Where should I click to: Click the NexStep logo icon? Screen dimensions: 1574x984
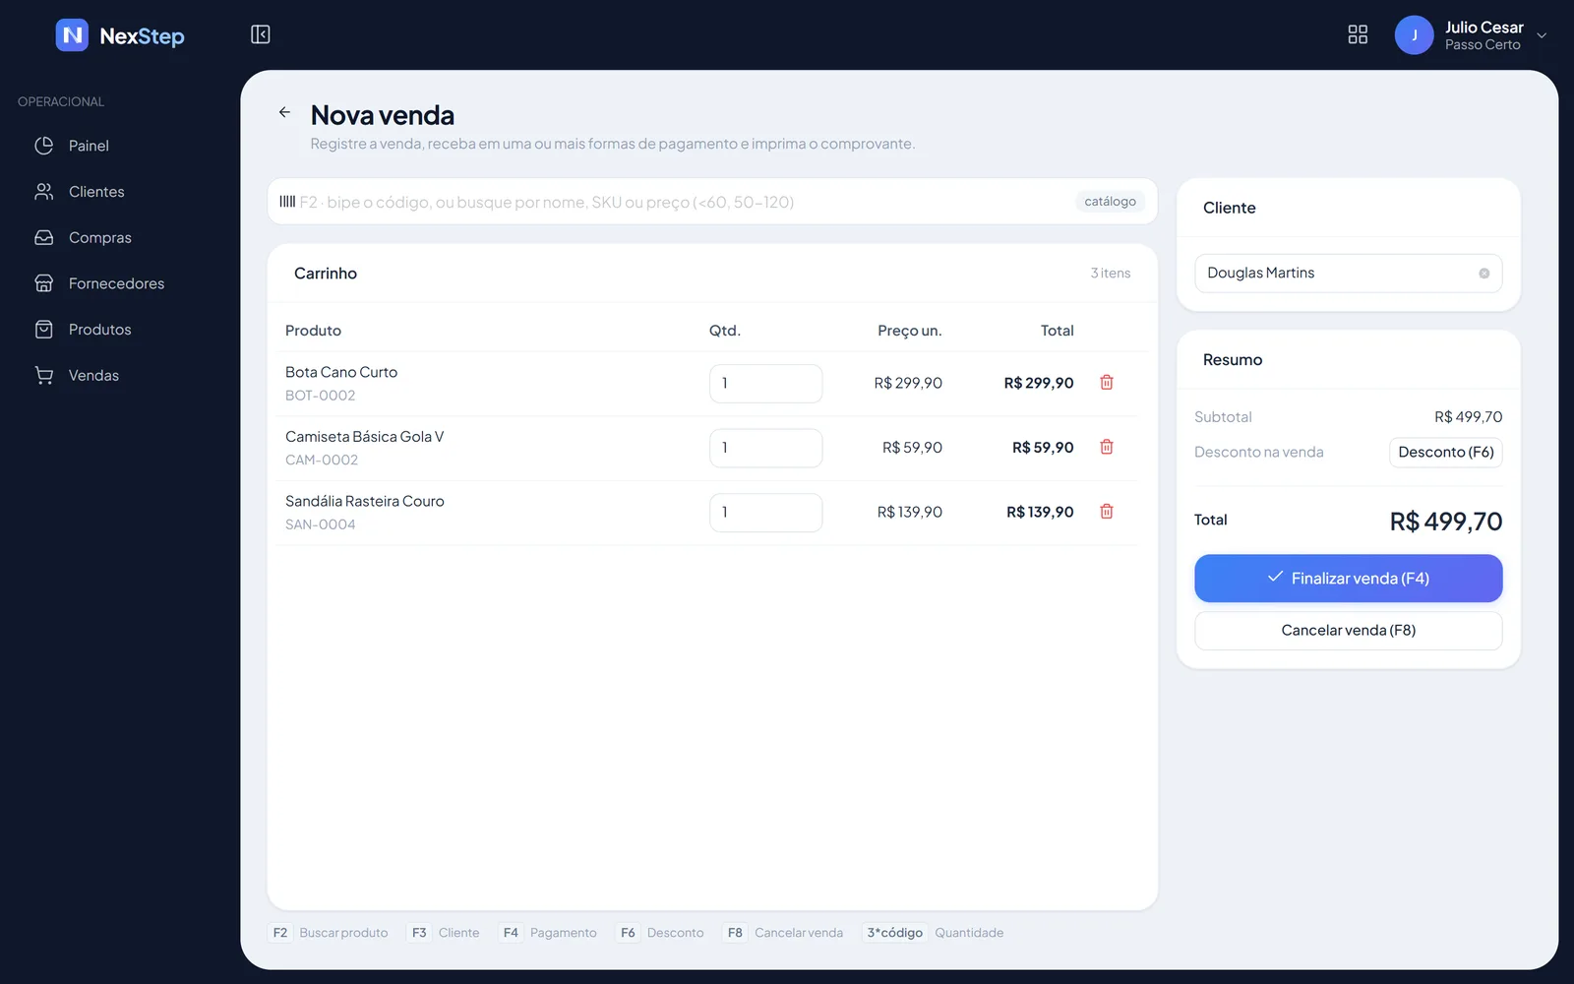pos(72,35)
